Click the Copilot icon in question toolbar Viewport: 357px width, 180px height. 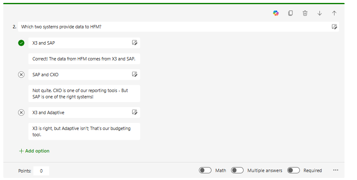coord(276,13)
